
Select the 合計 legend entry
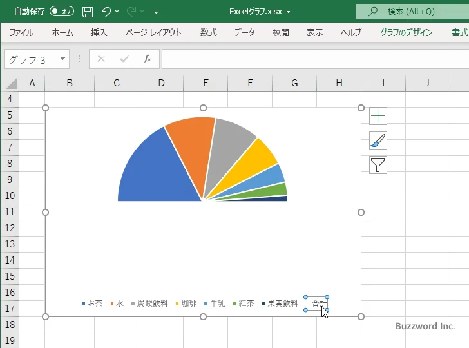[316, 304]
